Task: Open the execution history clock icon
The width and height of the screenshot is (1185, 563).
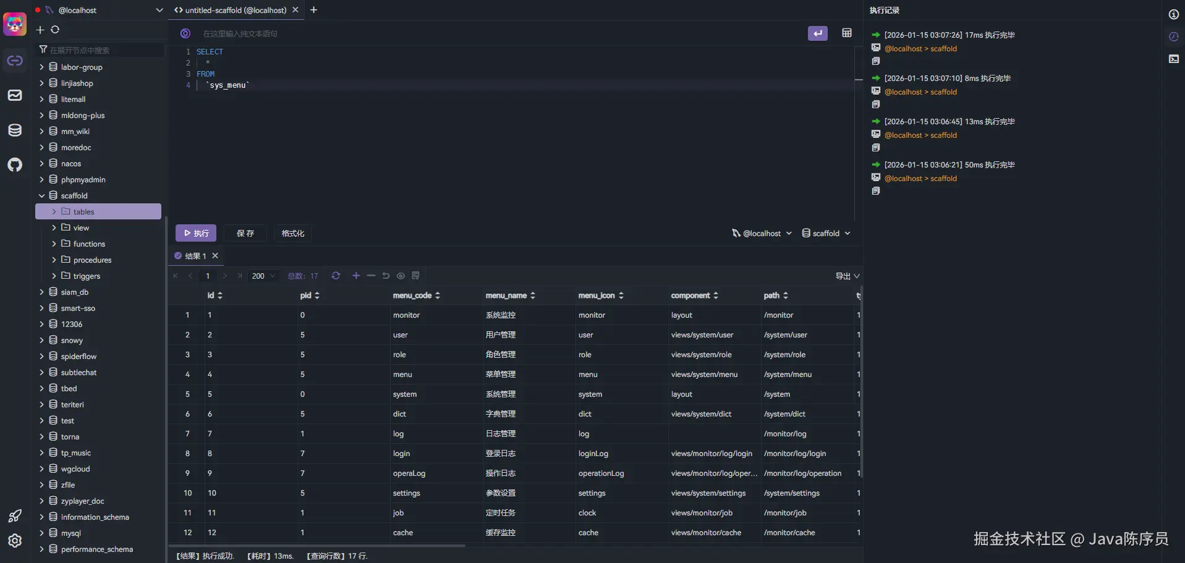Action: 1173,36
